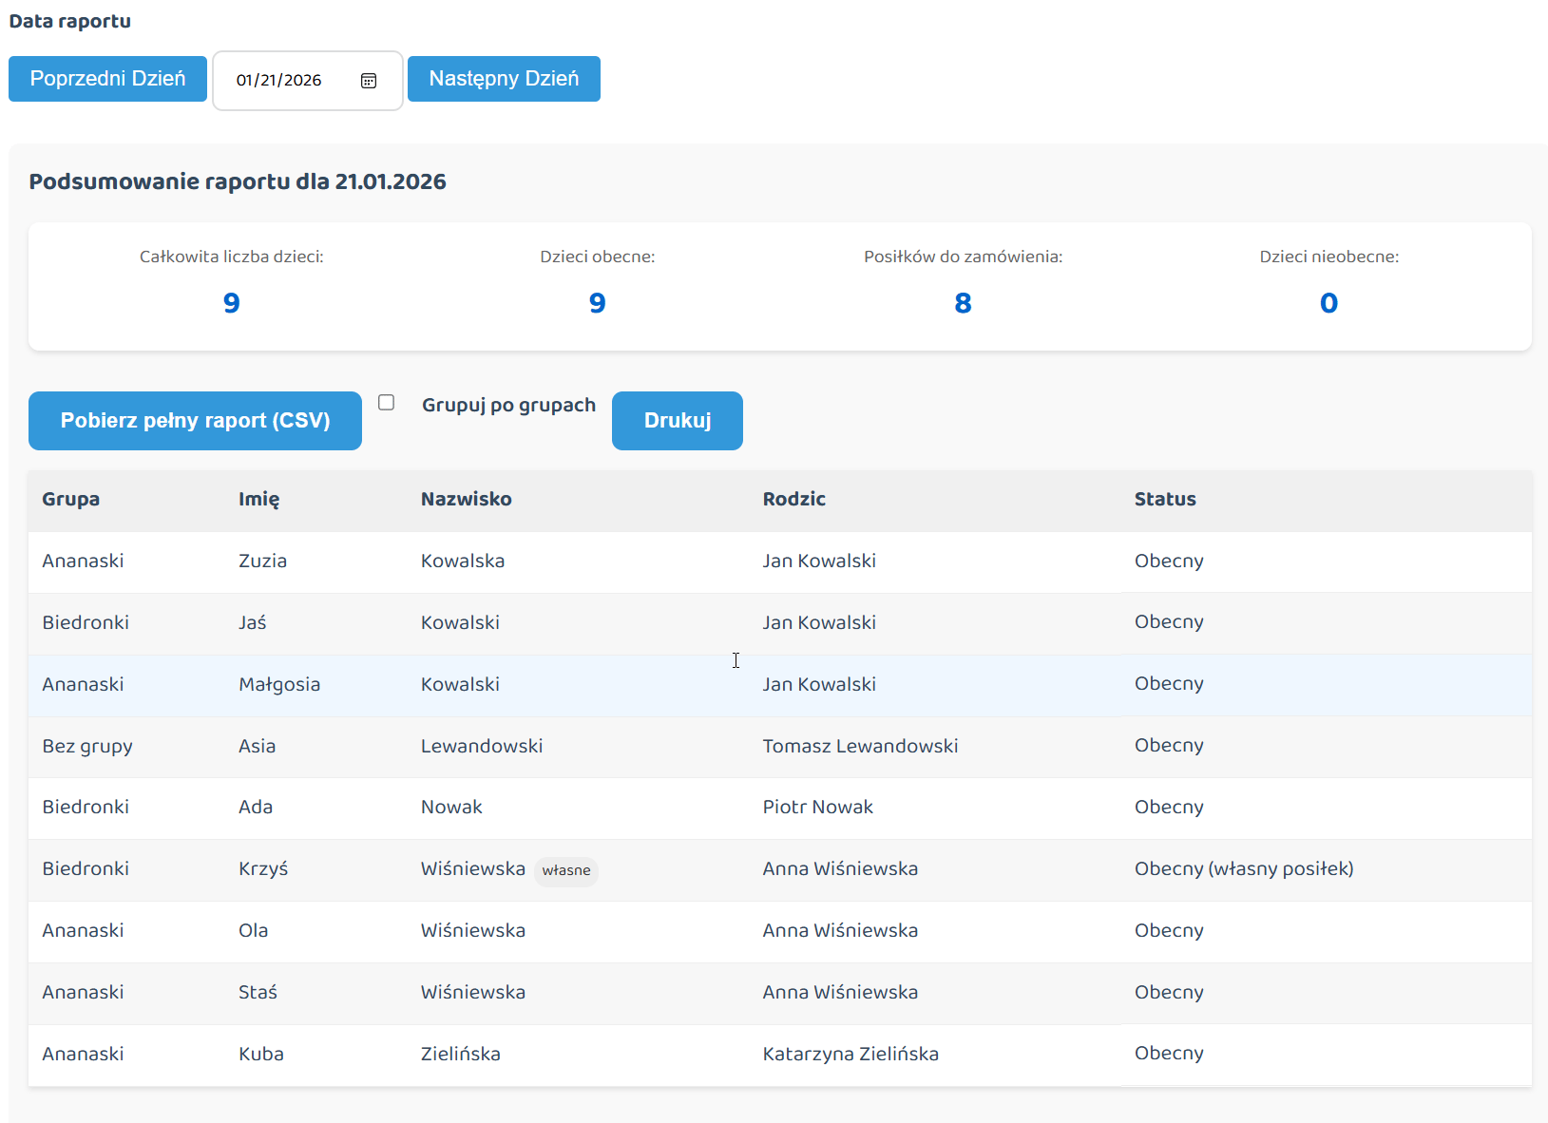Viewport: 1548px width, 1123px height.
Task: Click the Status column header
Action: pyautogui.click(x=1164, y=500)
